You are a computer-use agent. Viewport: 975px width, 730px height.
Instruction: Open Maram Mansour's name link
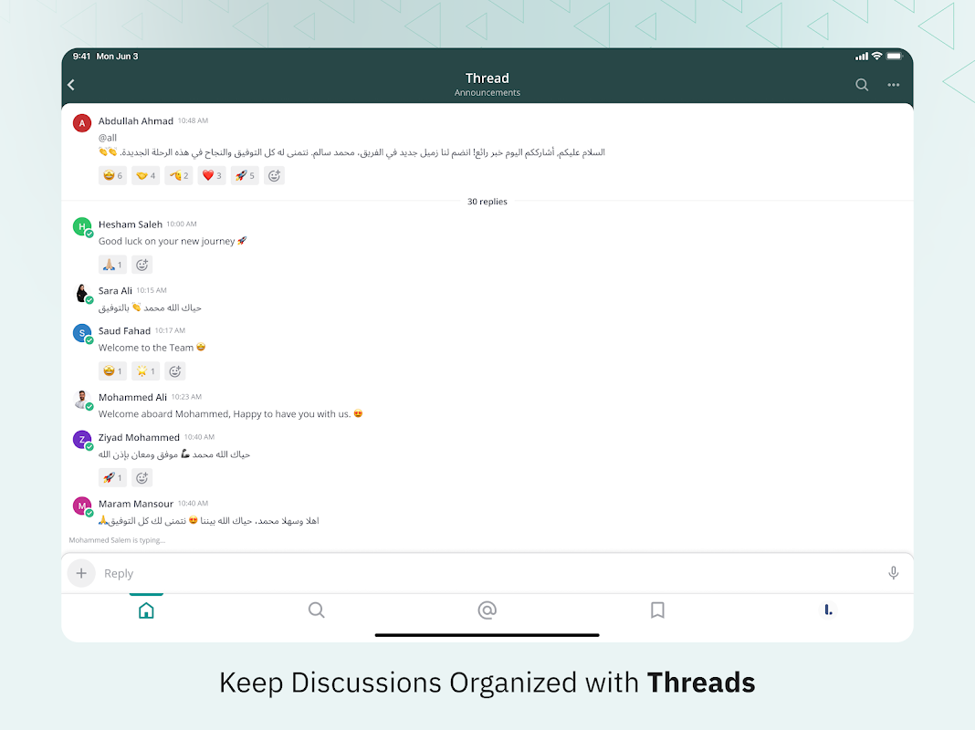click(135, 504)
